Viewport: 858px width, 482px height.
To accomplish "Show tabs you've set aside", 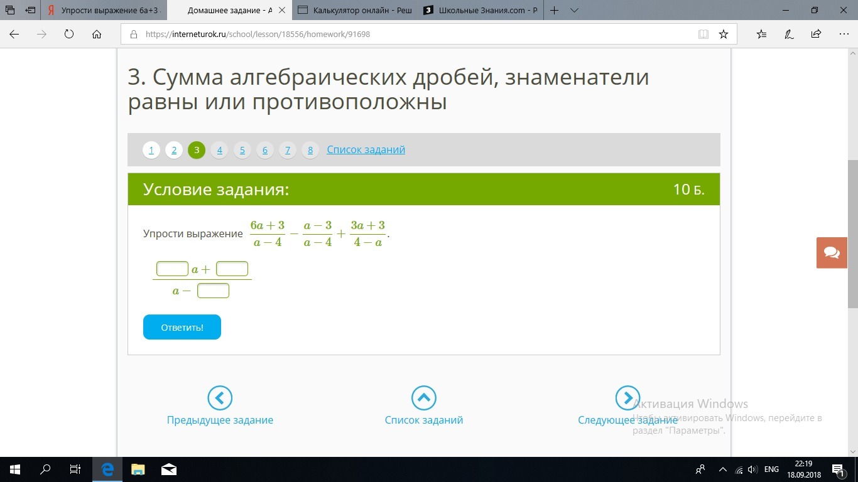I will tap(10, 10).
